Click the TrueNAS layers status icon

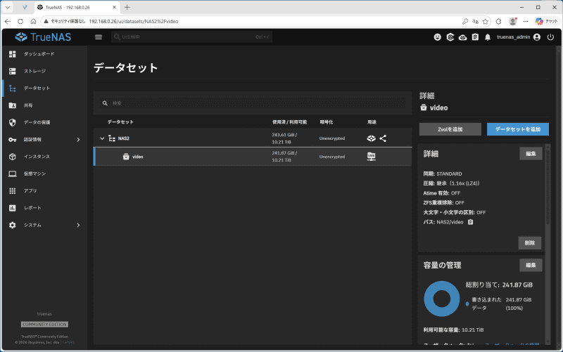pyautogui.click(x=450, y=37)
